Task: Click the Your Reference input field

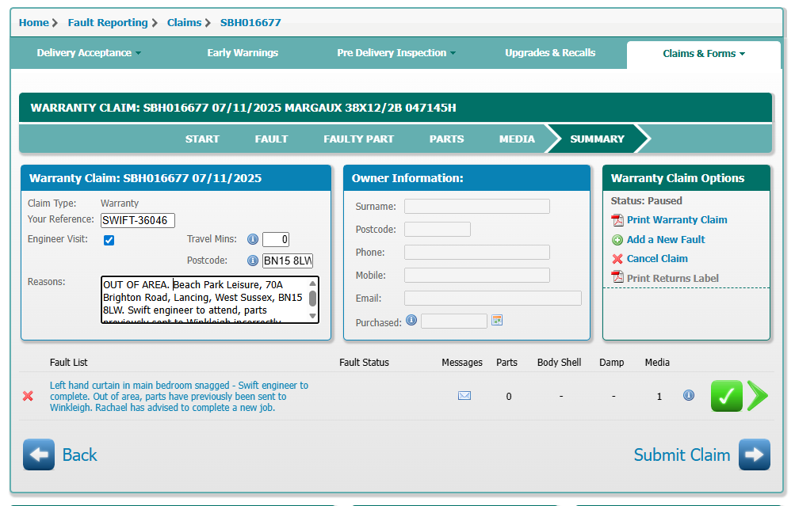Action: 137,220
